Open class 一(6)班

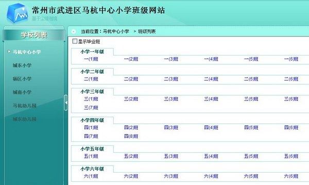pyautogui.click(x=291, y=59)
